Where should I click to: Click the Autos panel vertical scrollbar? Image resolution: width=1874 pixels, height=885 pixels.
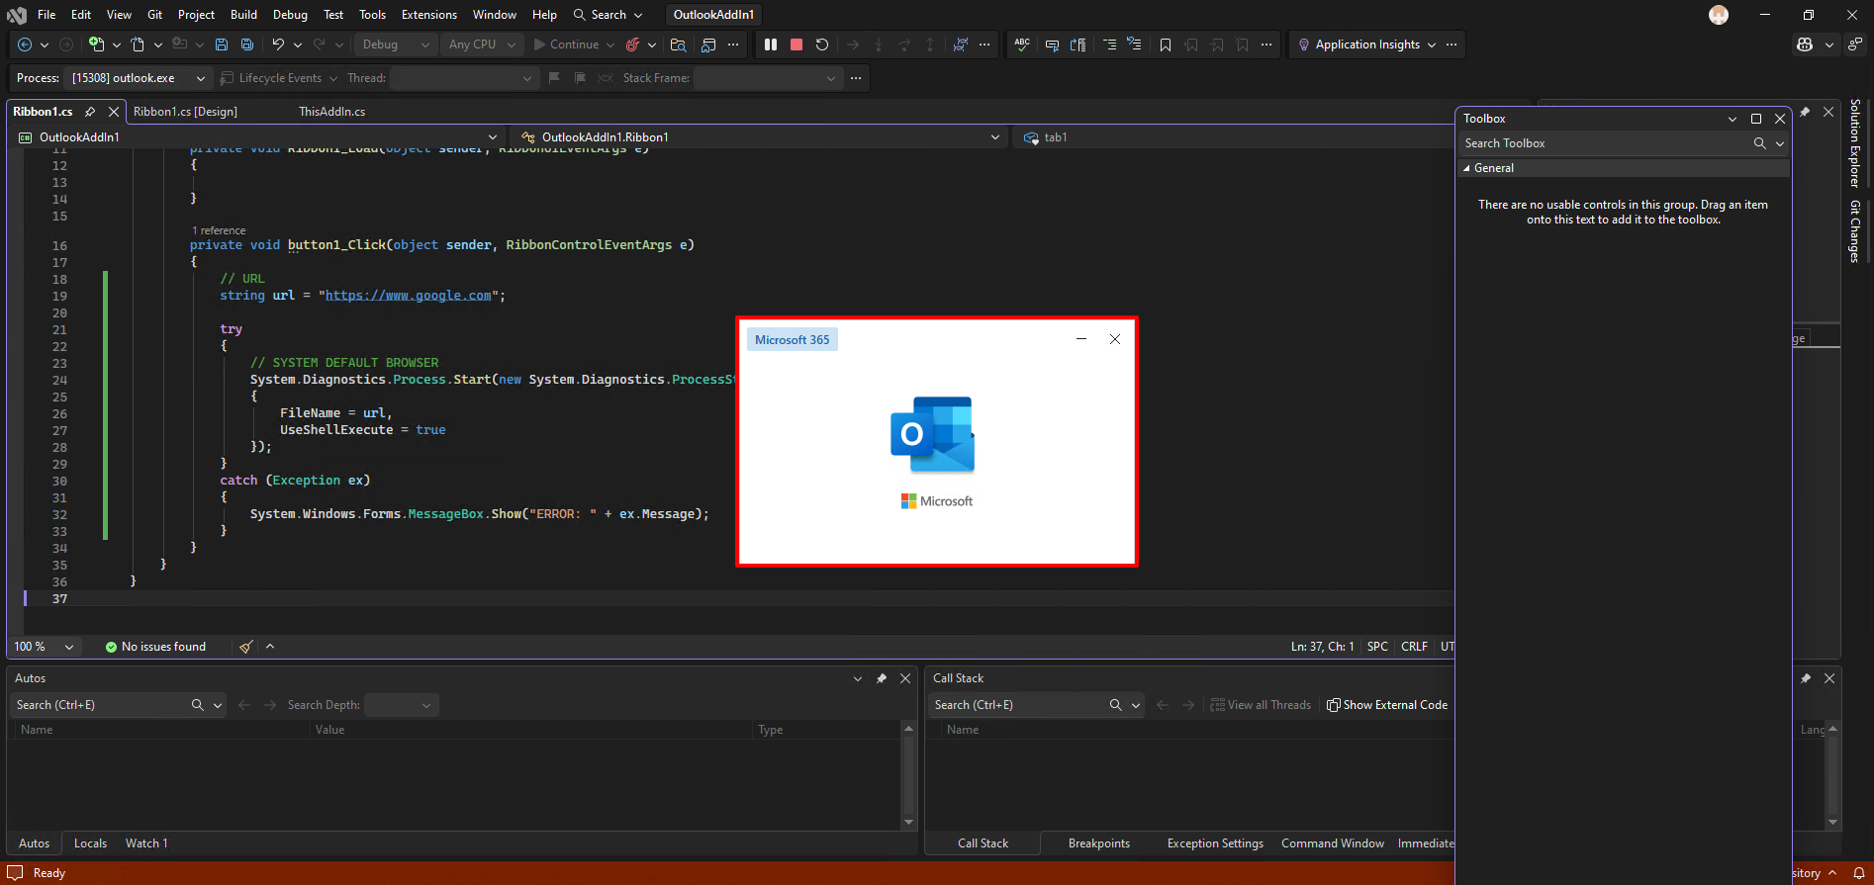click(908, 775)
